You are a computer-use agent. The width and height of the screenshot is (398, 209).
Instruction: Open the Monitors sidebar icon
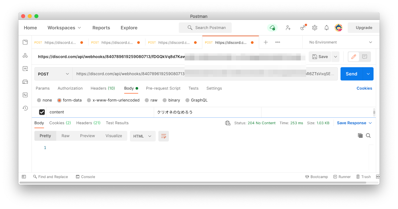[x=25, y=95]
